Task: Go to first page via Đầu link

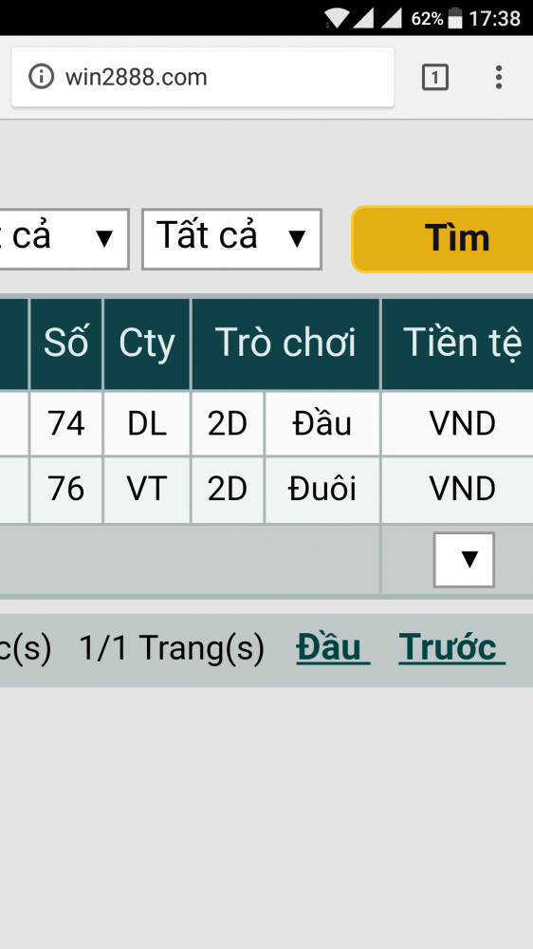Action: click(x=333, y=647)
